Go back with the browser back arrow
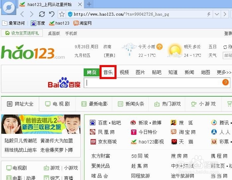Image resolution: width=232 pixels, height=180 pixels. point(22,14)
